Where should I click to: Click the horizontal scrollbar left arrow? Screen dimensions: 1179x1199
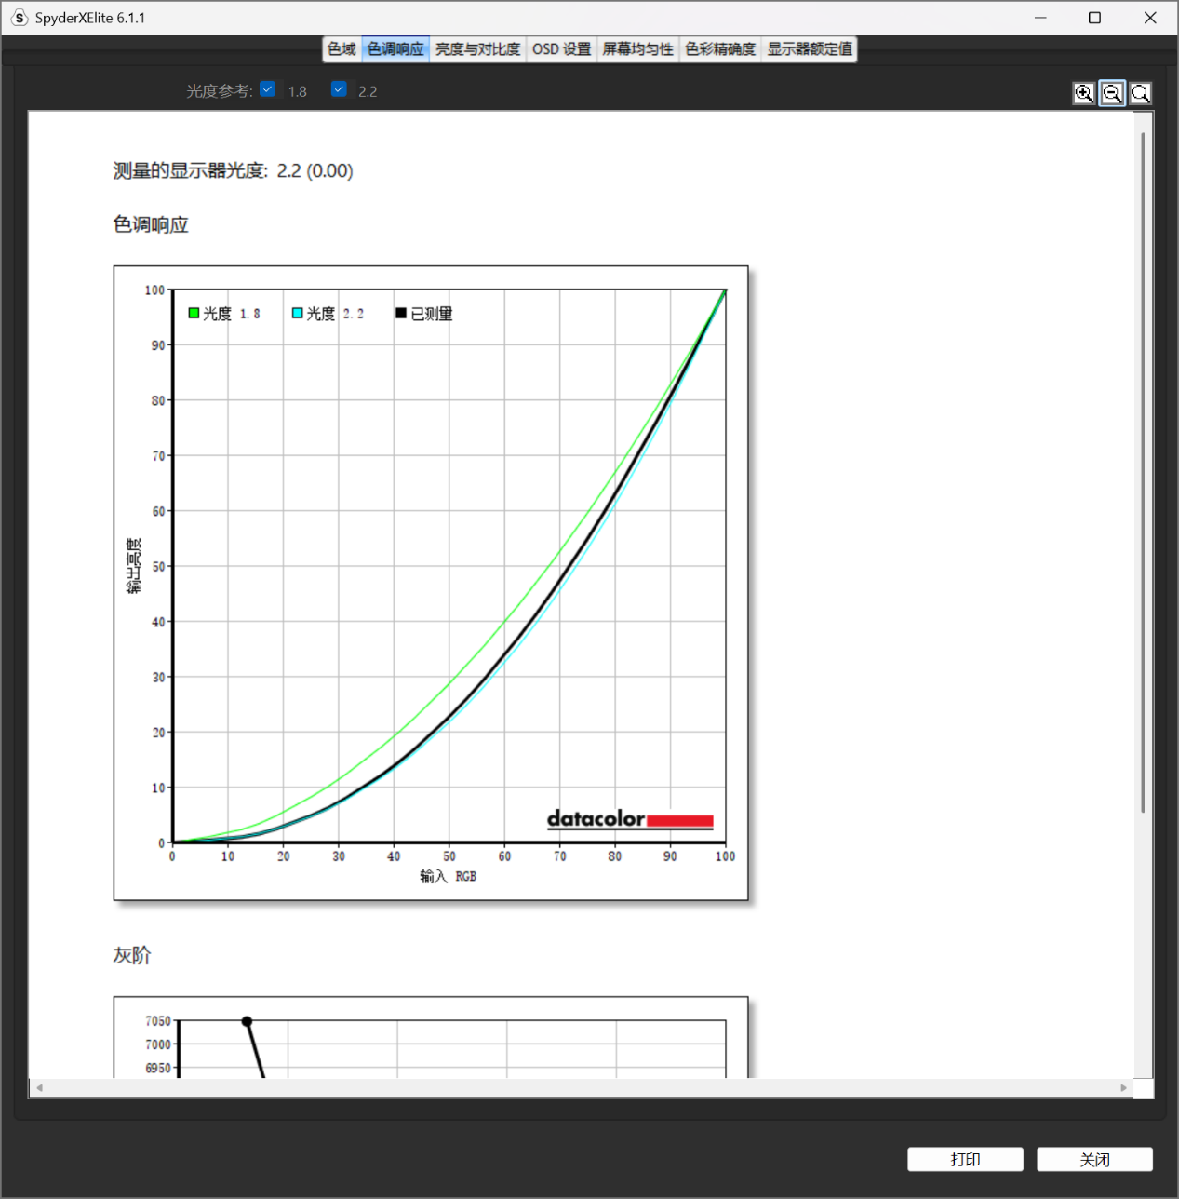click(39, 1087)
